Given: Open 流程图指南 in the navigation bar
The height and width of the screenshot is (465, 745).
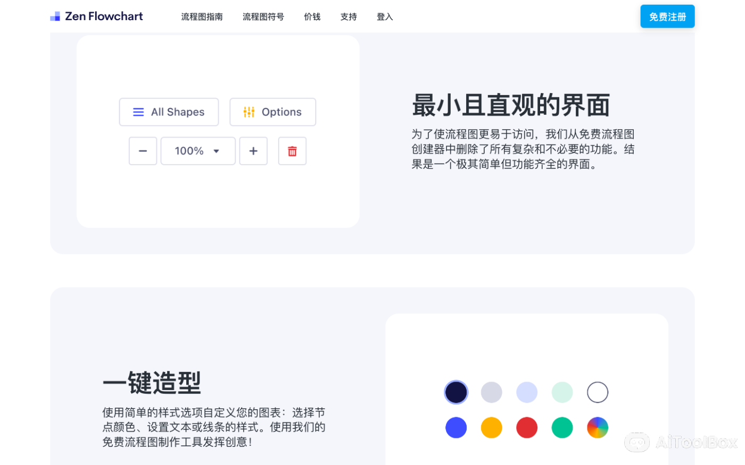Looking at the screenshot, I should (202, 17).
